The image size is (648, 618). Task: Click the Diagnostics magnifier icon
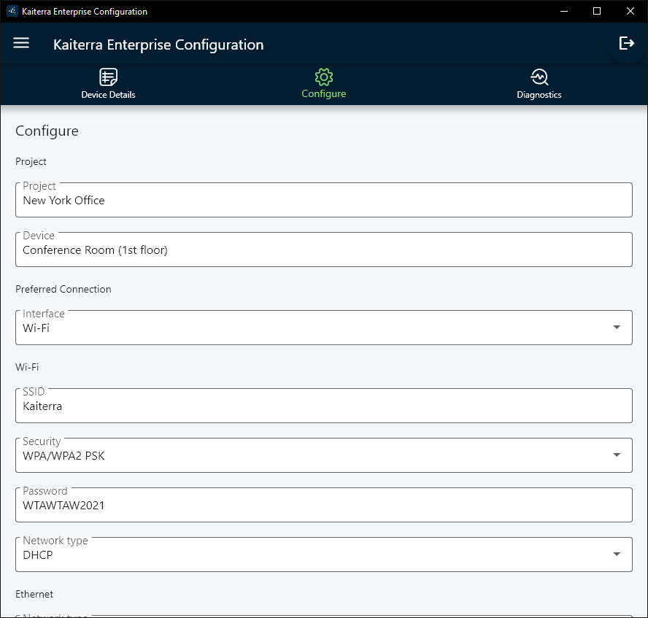point(539,77)
